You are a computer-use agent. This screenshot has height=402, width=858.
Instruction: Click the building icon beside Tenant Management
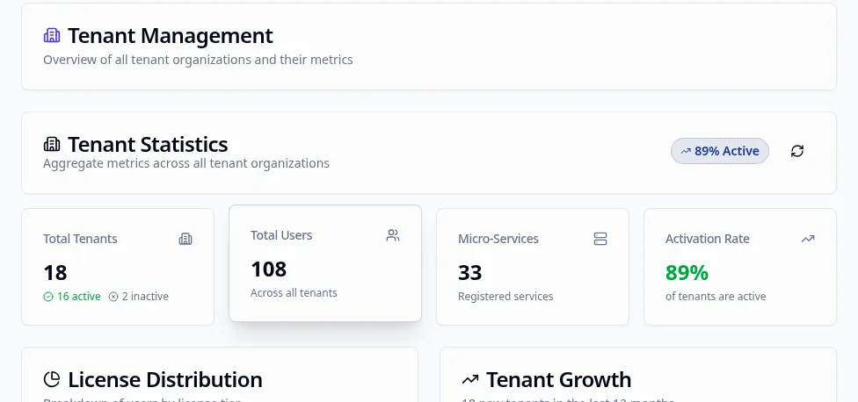[x=52, y=35]
